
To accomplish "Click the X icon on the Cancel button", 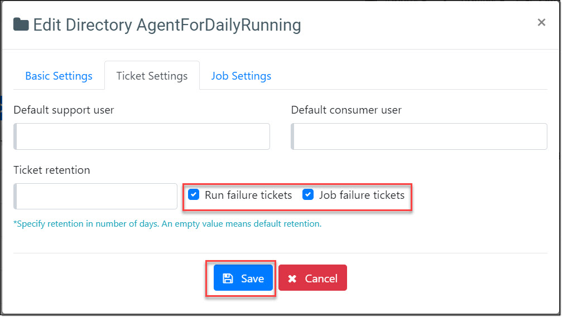I will [292, 278].
